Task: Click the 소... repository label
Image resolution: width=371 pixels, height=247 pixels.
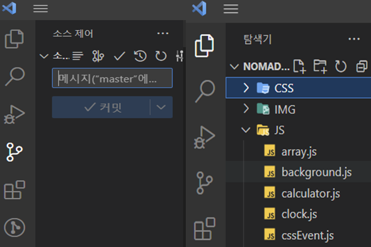Action: tap(61, 56)
